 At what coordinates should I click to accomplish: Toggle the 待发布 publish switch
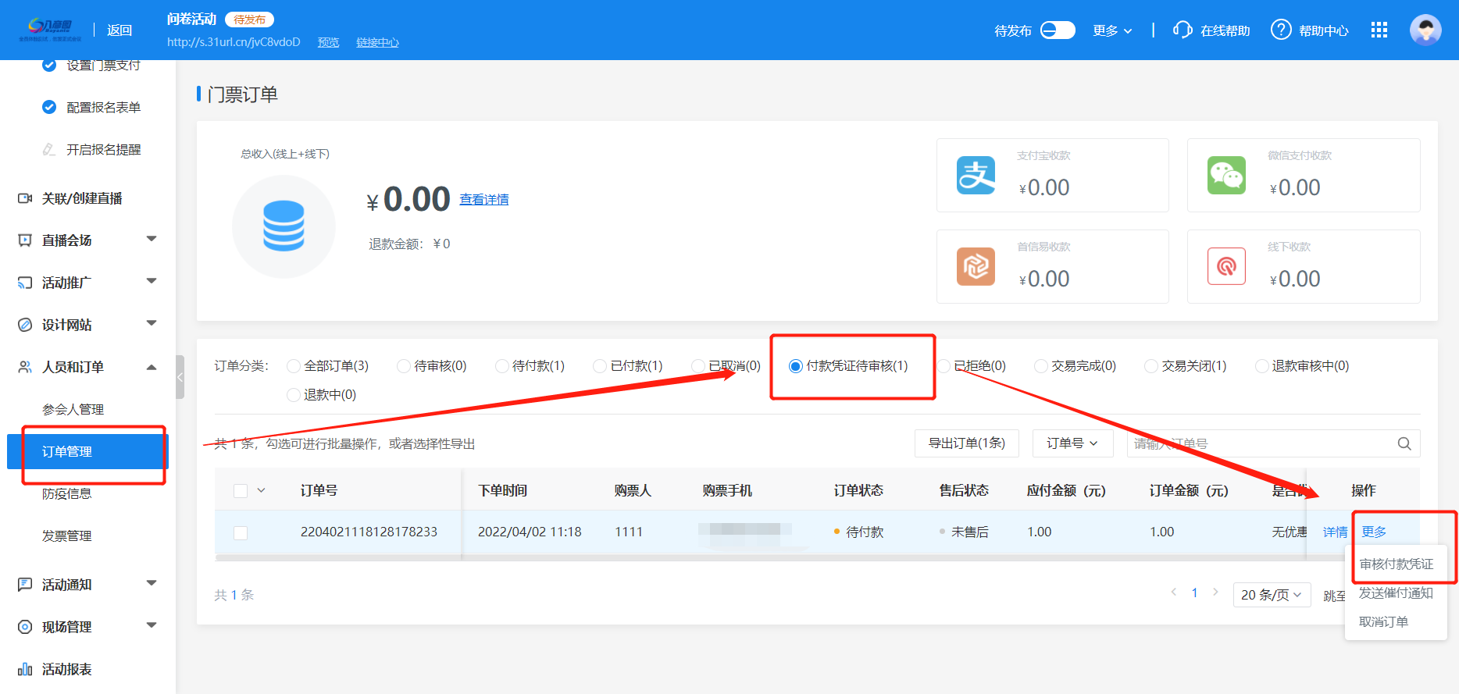pos(1058,30)
